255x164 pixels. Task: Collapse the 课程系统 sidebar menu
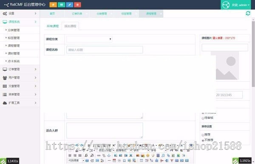tap(20, 22)
